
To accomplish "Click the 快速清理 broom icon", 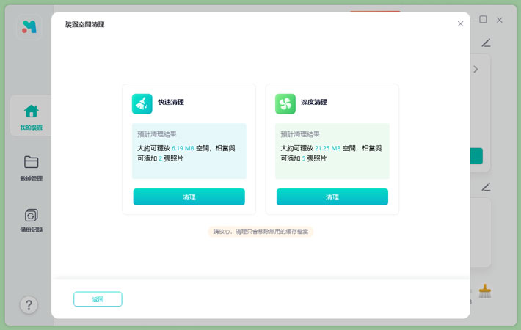I will [142, 104].
